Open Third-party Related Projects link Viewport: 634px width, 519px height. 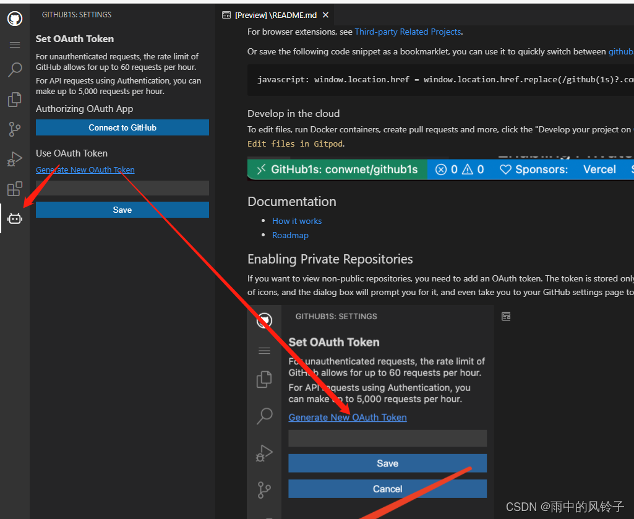(x=408, y=32)
